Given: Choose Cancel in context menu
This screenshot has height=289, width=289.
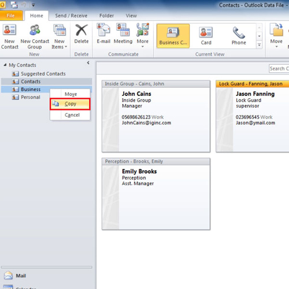Looking at the screenshot, I should point(70,115).
